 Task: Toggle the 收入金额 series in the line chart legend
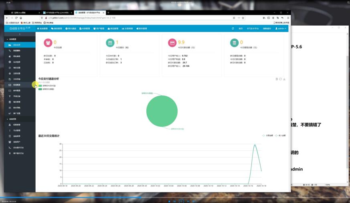pyautogui.click(x=280, y=136)
